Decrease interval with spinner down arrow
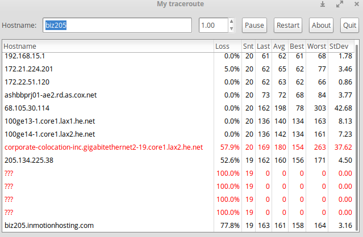This screenshot has width=363, height=237. click(x=231, y=29)
